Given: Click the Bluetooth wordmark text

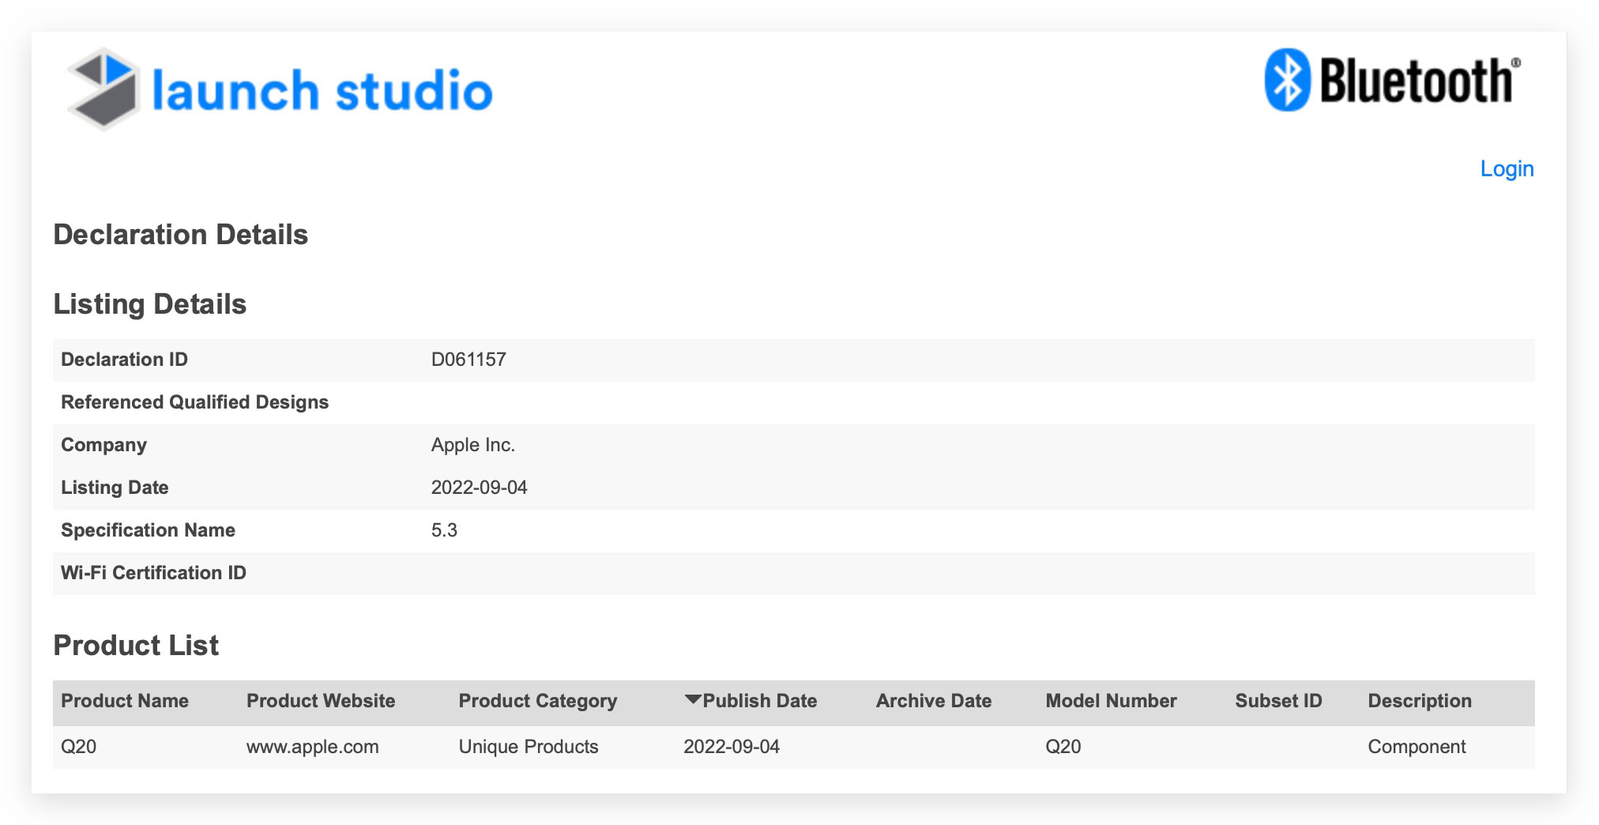Looking at the screenshot, I should [x=1419, y=80].
